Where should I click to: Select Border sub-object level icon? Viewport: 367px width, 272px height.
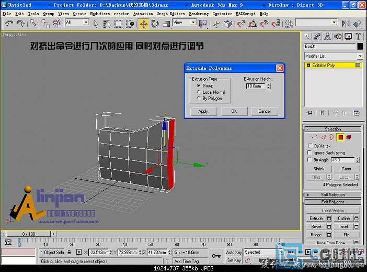[x=331, y=137]
